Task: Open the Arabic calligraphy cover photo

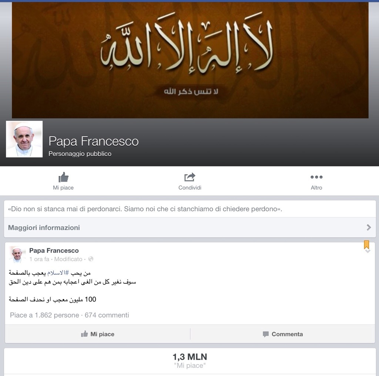Action: click(190, 60)
